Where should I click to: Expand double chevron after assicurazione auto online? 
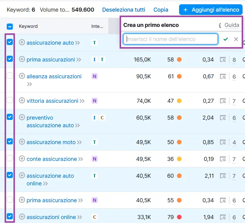click(45, 184)
